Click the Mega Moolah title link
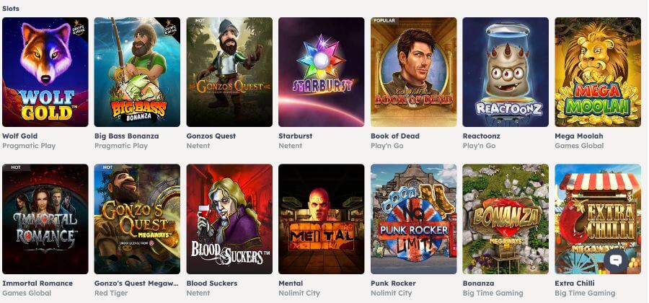 tap(578, 136)
